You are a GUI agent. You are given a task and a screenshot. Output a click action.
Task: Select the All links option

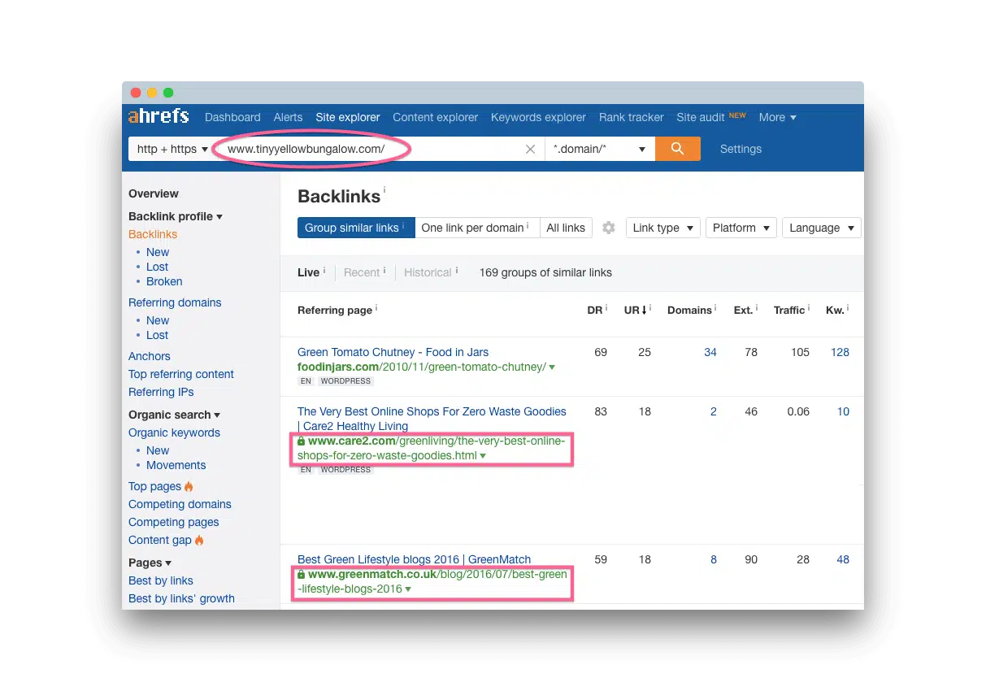pyautogui.click(x=566, y=228)
